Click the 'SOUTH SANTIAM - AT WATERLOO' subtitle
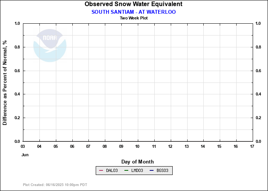 click(x=134, y=12)
